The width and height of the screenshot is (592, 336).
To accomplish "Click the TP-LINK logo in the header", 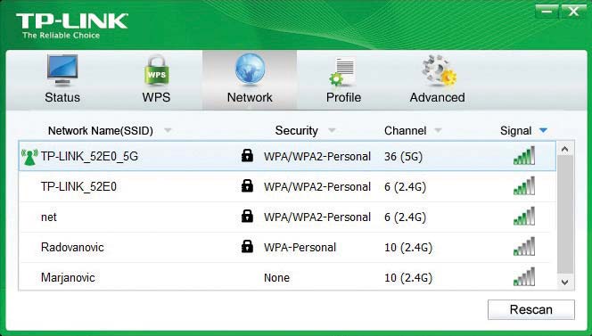I will point(71,26).
